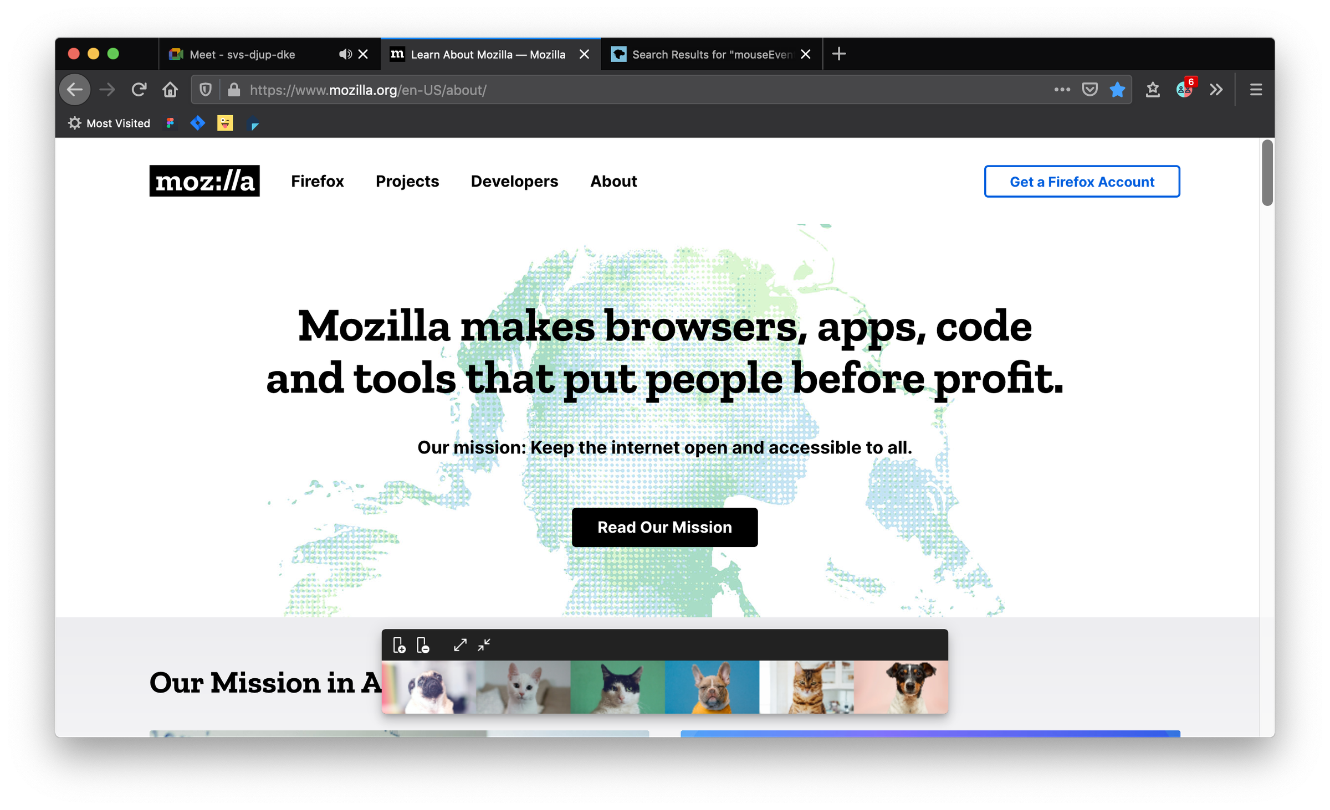Click the Read Our Mission button
This screenshot has height=810, width=1330.
(664, 527)
